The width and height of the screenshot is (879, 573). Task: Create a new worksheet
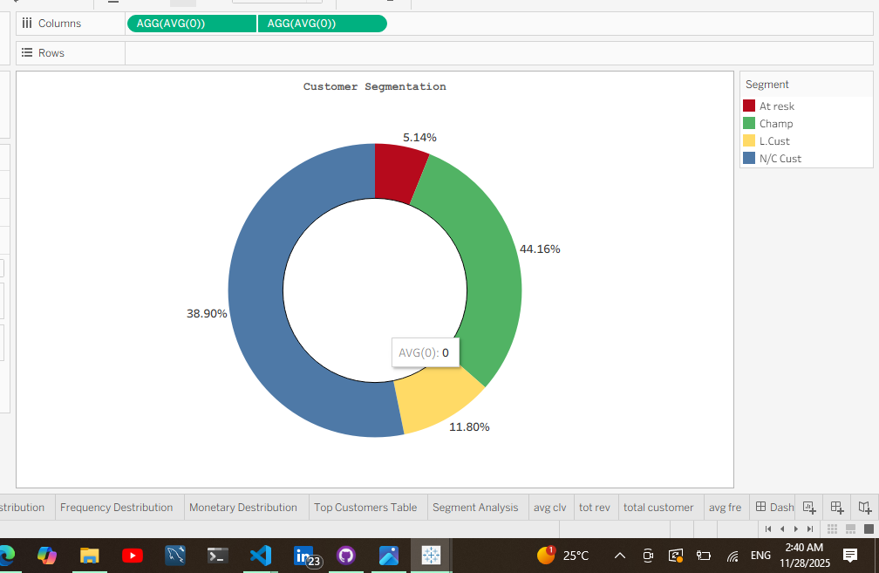807,507
